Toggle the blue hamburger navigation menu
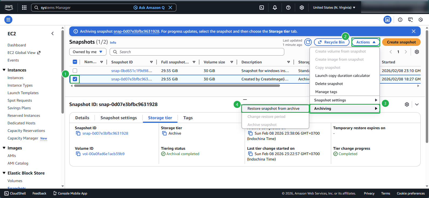 point(8,20)
